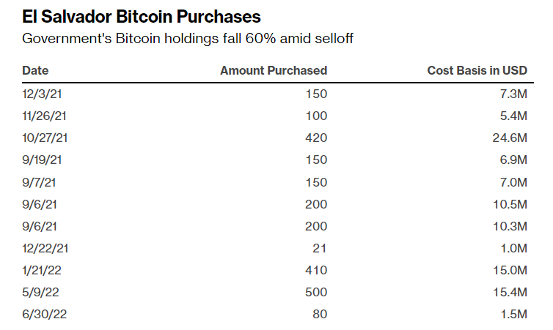Select the 21 amount purchased value
553x330 pixels.
320,248
